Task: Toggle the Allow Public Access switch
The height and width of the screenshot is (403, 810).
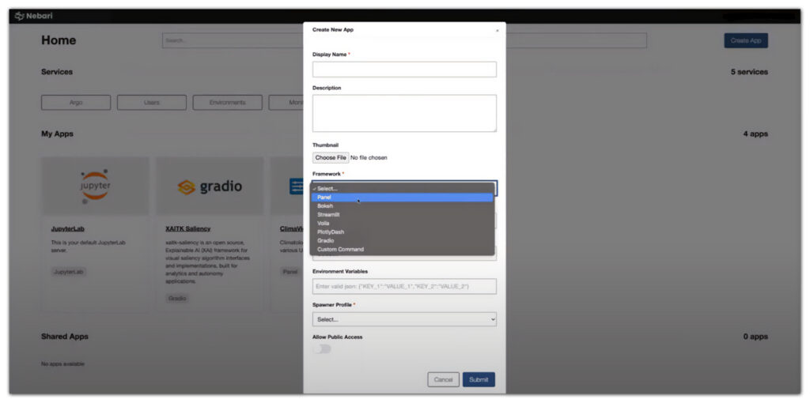Action: click(x=322, y=349)
